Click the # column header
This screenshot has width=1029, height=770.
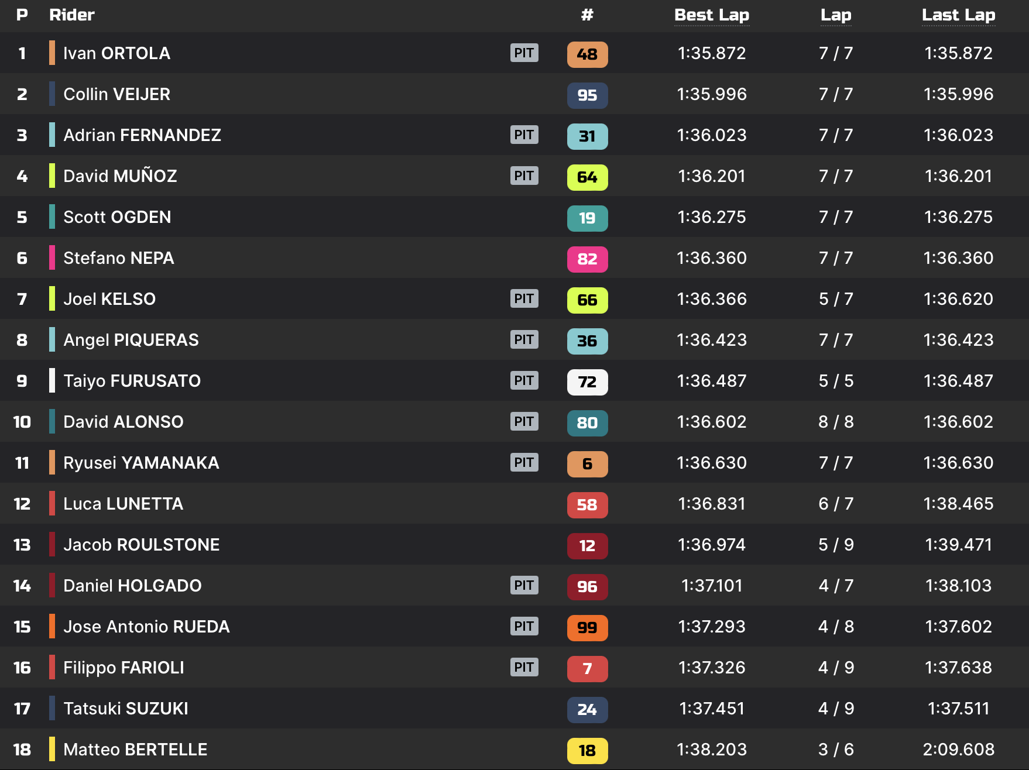click(x=587, y=15)
